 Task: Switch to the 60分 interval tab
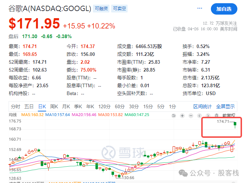[120, 106]
